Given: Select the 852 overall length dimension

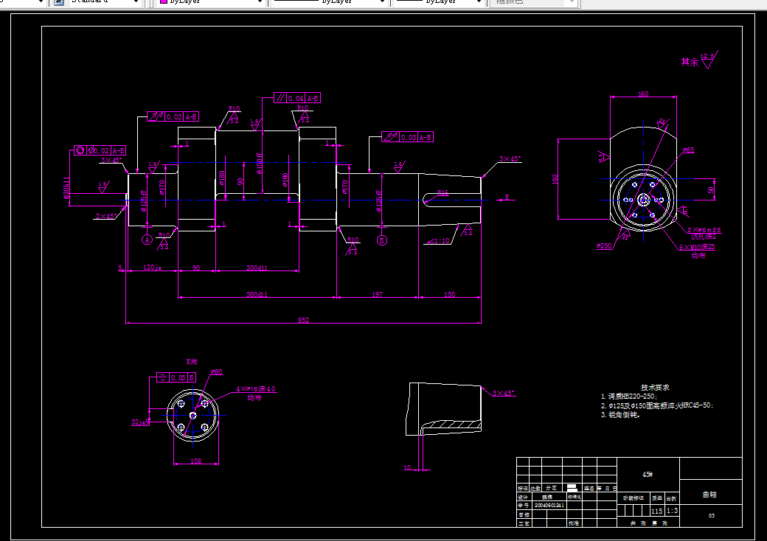Looking at the screenshot, I should pyautogui.click(x=303, y=320).
